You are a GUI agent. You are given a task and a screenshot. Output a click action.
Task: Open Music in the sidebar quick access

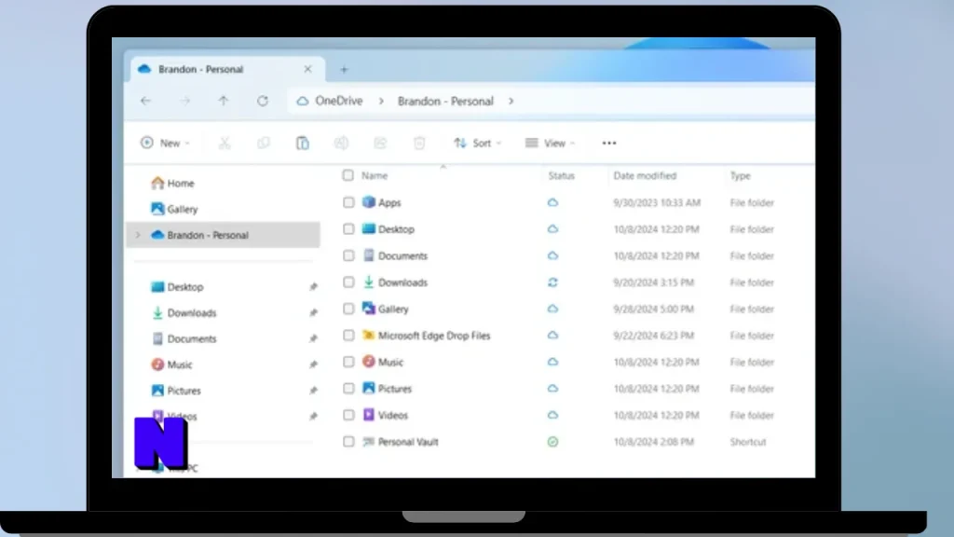[x=180, y=365]
